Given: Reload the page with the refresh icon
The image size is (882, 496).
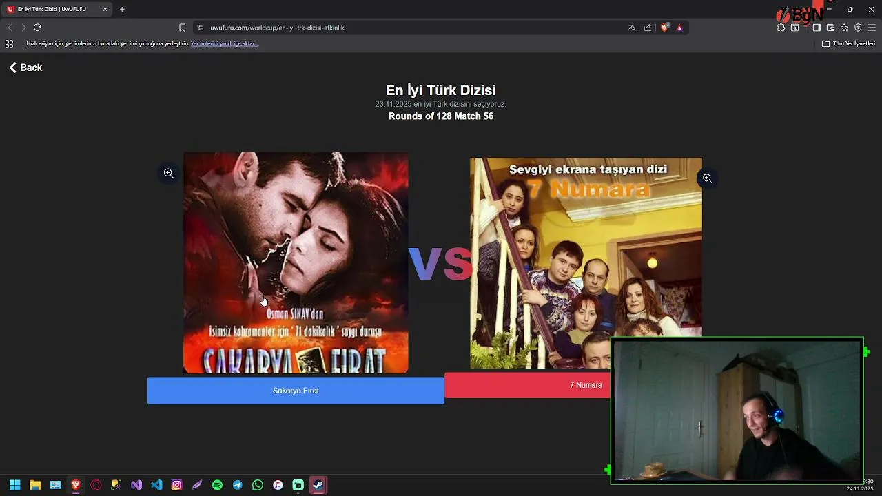Looking at the screenshot, I should 37,28.
